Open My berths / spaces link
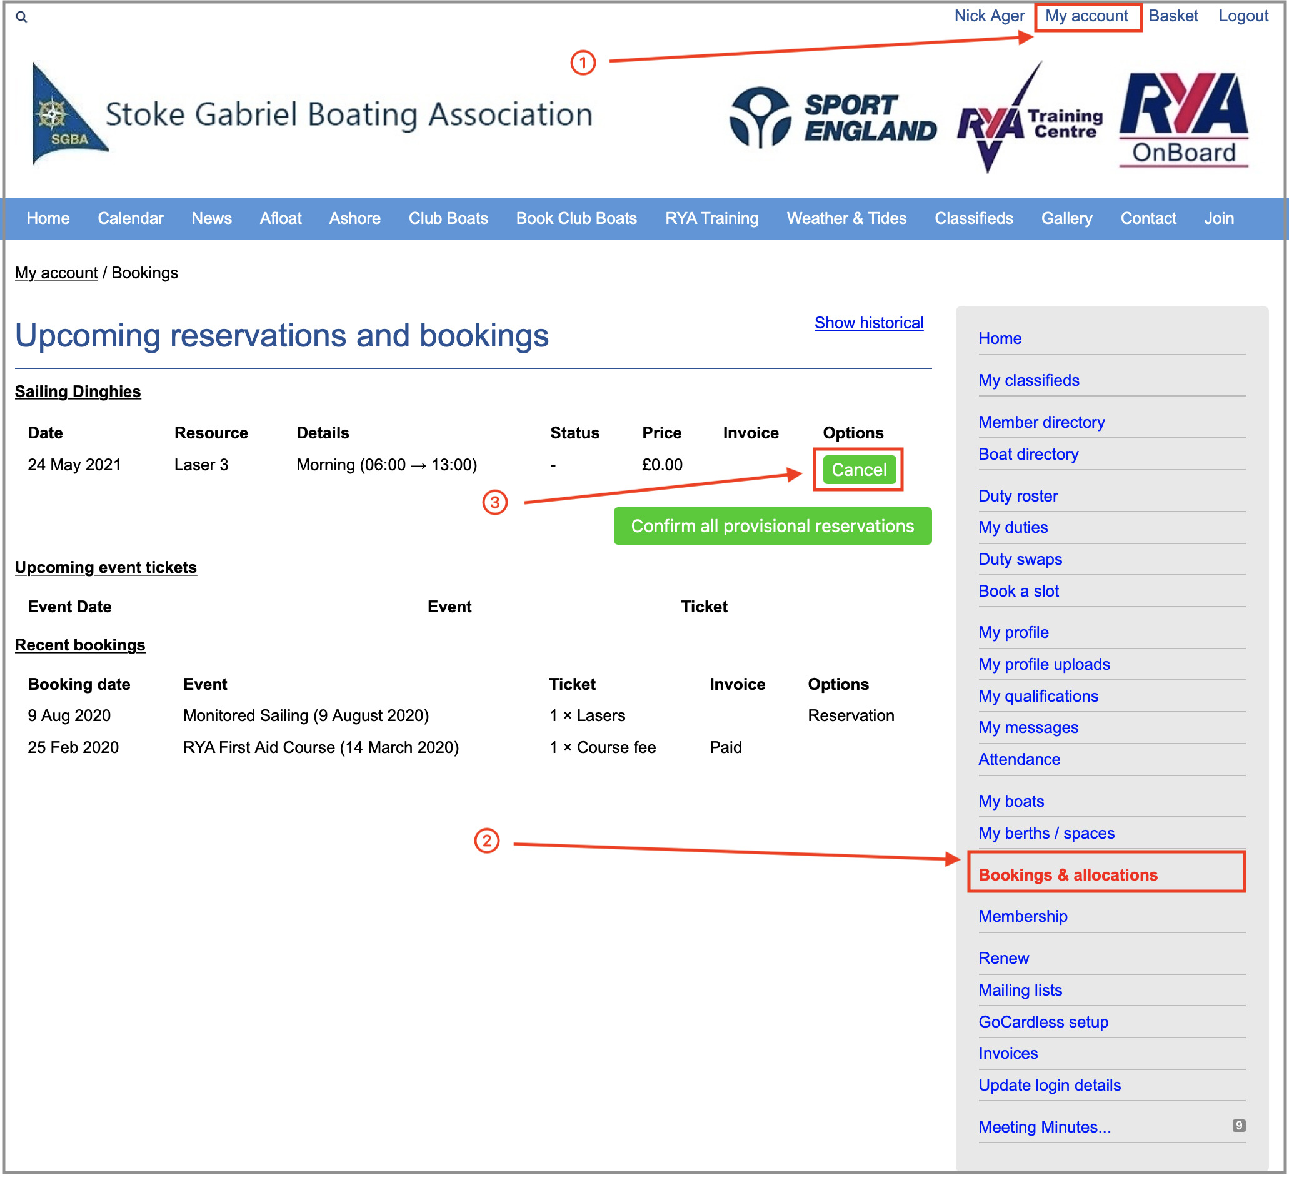Viewport: 1289px width, 1177px height. 1046,833
